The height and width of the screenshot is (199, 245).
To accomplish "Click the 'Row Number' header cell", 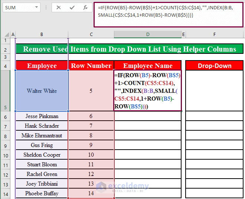I will tap(91, 65).
